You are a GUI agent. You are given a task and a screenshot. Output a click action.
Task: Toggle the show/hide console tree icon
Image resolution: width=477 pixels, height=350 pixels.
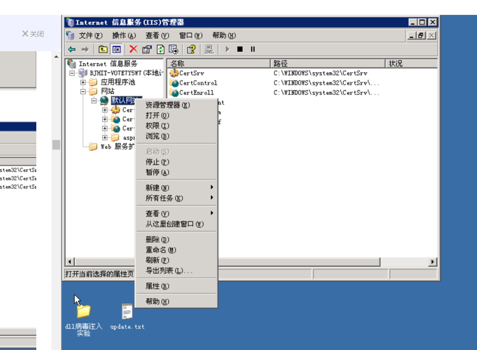pyautogui.click(x=117, y=49)
